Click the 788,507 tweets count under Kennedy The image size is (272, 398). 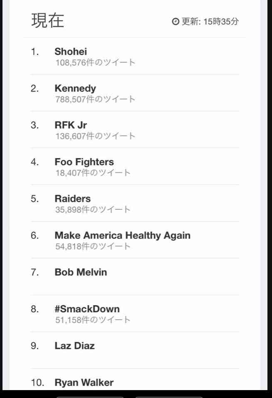coord(95,99)
